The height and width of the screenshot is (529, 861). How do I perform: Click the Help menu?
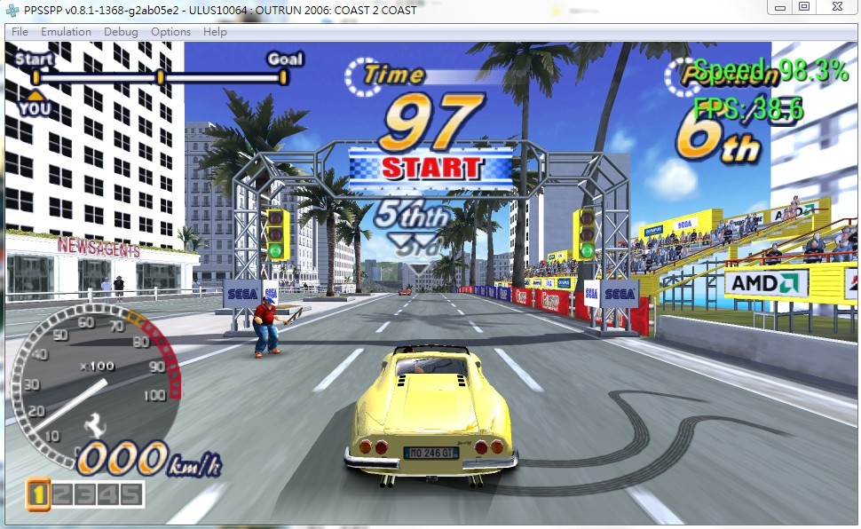click(215, 32)
